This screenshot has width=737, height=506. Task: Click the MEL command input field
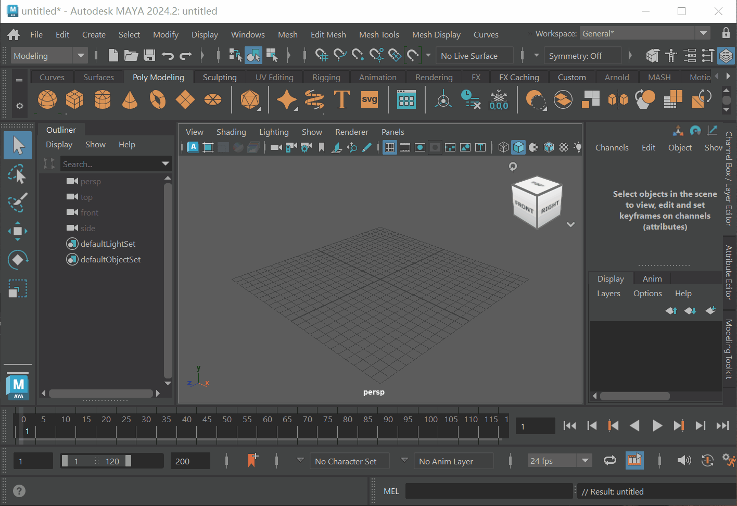(489, 491)
